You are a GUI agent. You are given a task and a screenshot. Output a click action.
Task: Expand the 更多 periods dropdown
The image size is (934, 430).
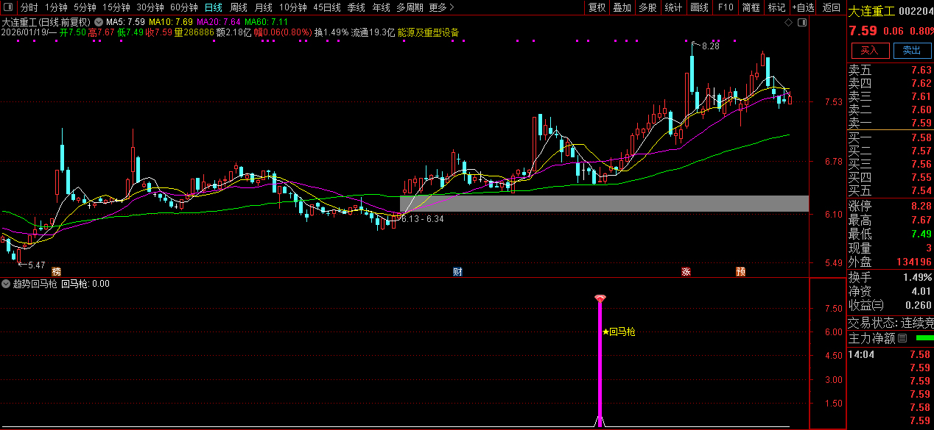(x=441, y=7)
